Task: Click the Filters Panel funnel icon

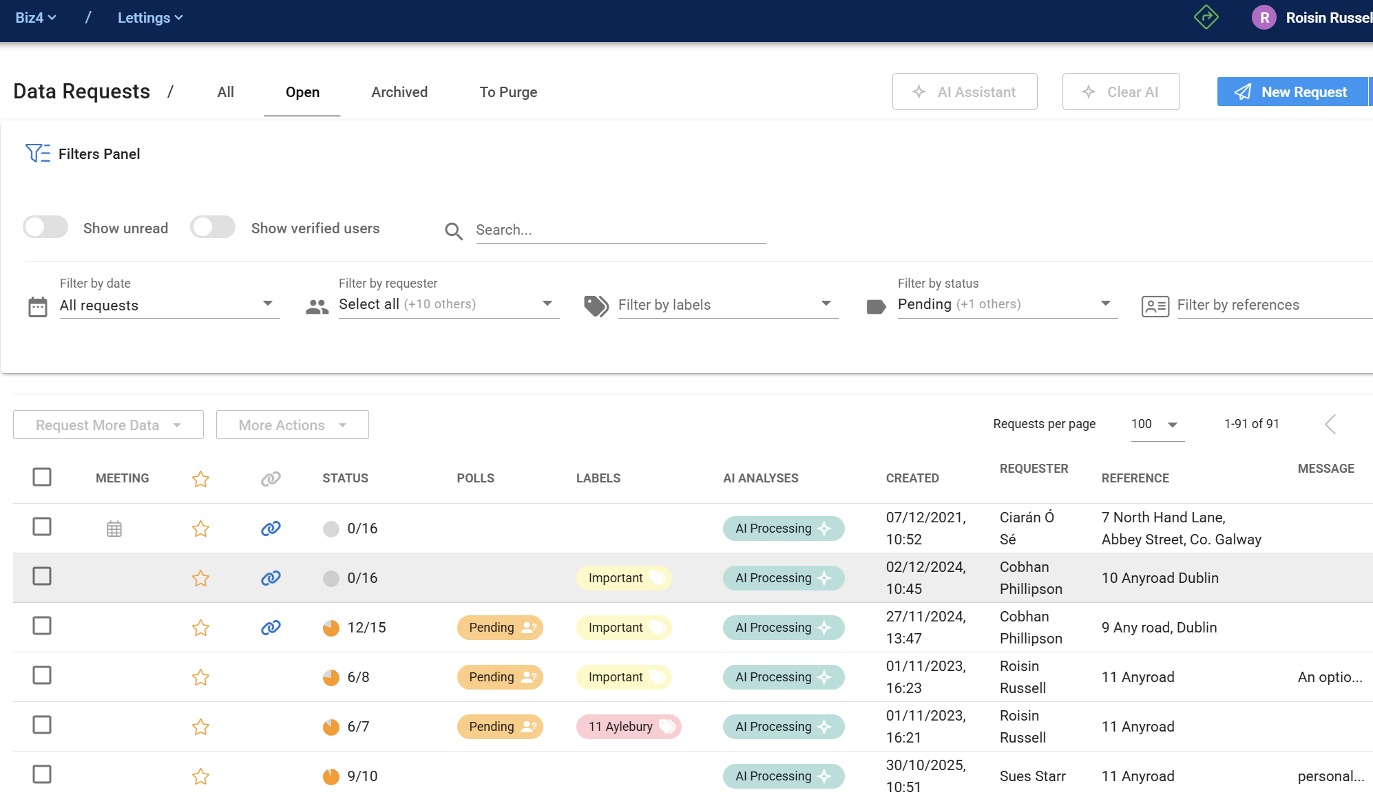Action: pyautogui.click(x=37, y=153)
